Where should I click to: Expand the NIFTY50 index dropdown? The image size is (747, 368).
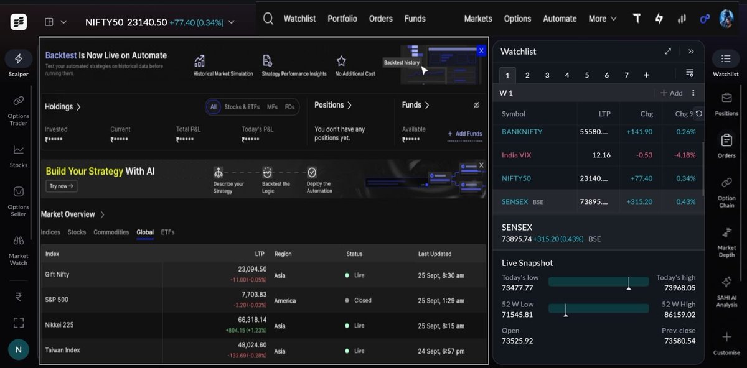(232, 22)
